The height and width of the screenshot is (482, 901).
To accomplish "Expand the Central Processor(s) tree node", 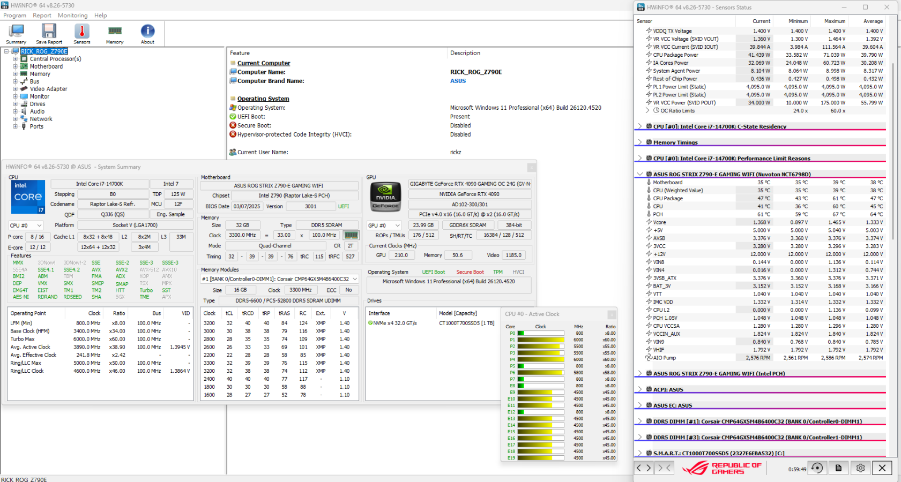I will (16, 59).
